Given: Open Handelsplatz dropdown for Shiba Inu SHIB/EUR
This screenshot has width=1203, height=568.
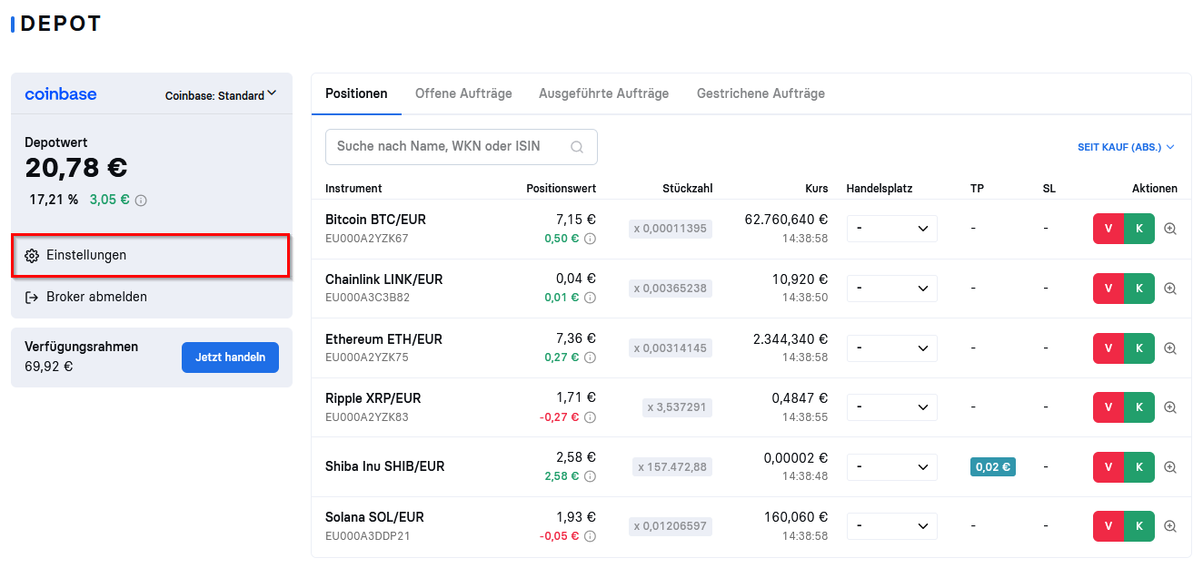Looking at the screenshot, I should pos(891,467).
